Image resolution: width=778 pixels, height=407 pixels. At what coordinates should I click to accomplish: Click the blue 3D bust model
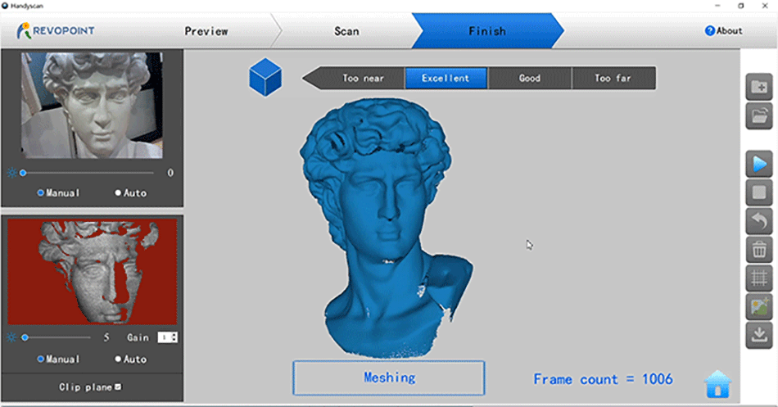click(386, 228)
